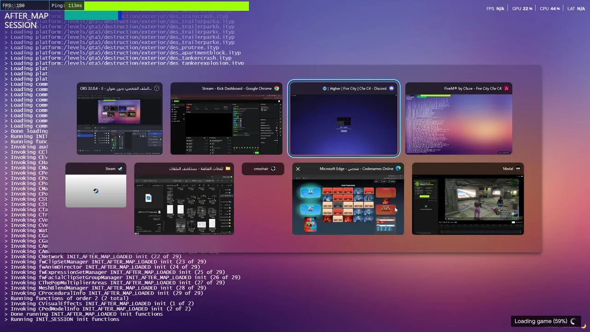Click the crosshair app icon
590x332 pixels.
coord(273,169)
